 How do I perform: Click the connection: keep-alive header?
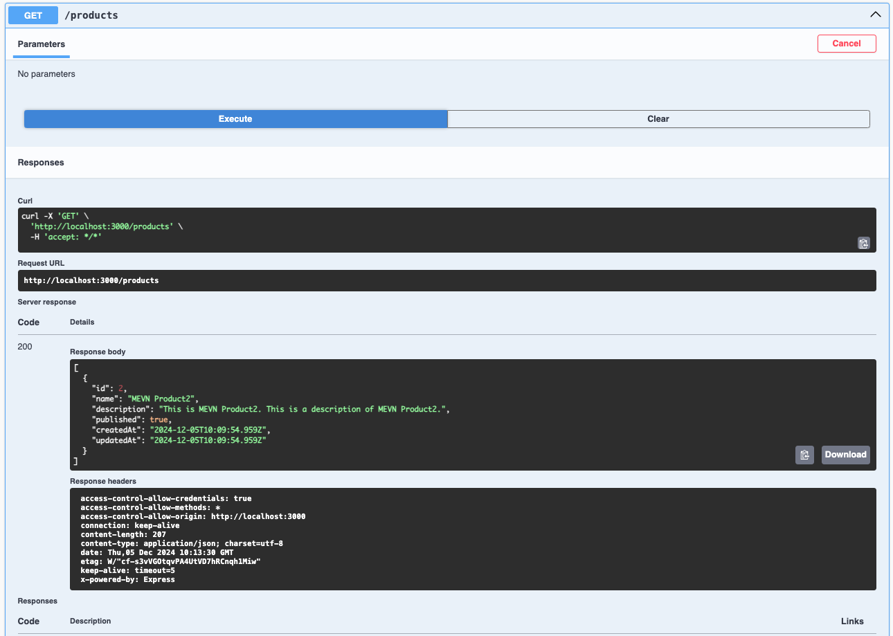(x=130, y=525)
